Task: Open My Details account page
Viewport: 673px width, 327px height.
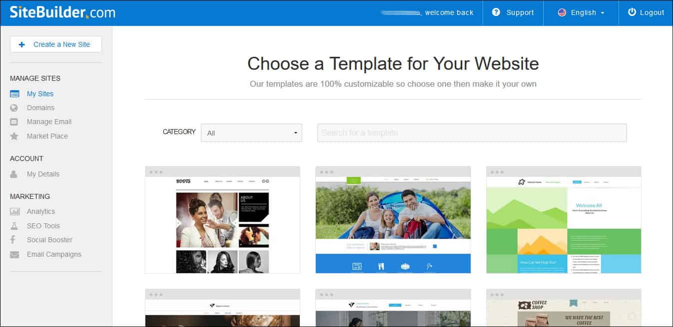Action: click(43, 174)
